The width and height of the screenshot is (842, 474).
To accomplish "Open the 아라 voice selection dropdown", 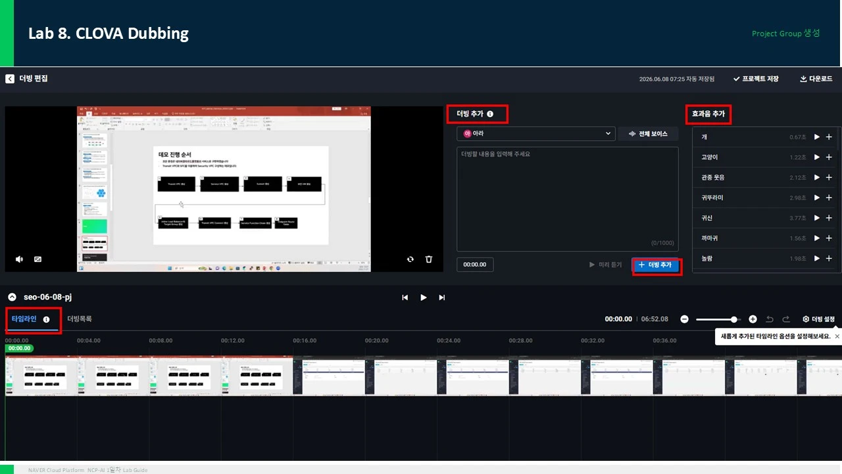I will [x=536, y=134].
